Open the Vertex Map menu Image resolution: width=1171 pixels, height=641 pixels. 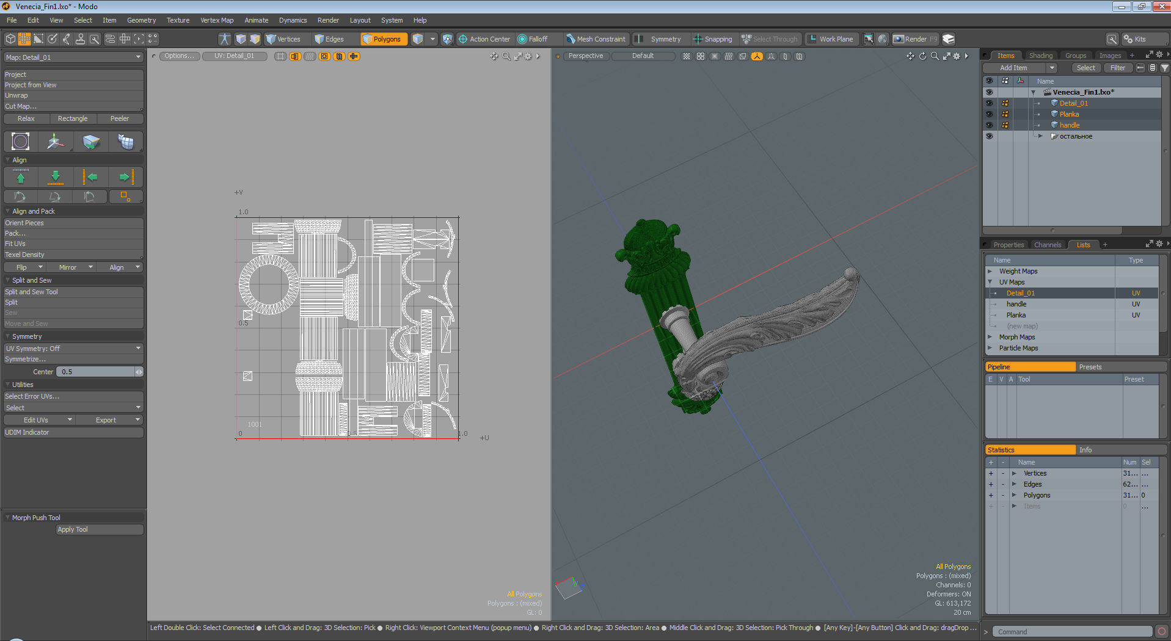tap(217, 20)
